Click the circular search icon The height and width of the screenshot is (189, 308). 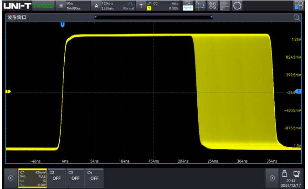coord(237,5)
